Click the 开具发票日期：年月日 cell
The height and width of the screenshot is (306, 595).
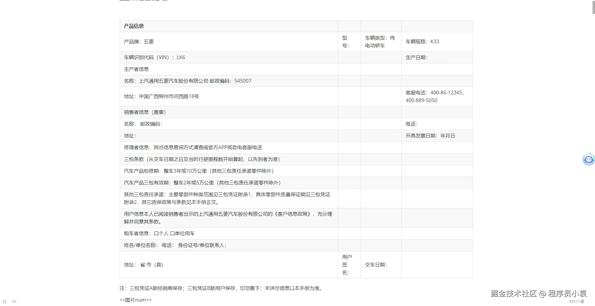(x=437, y=136)
